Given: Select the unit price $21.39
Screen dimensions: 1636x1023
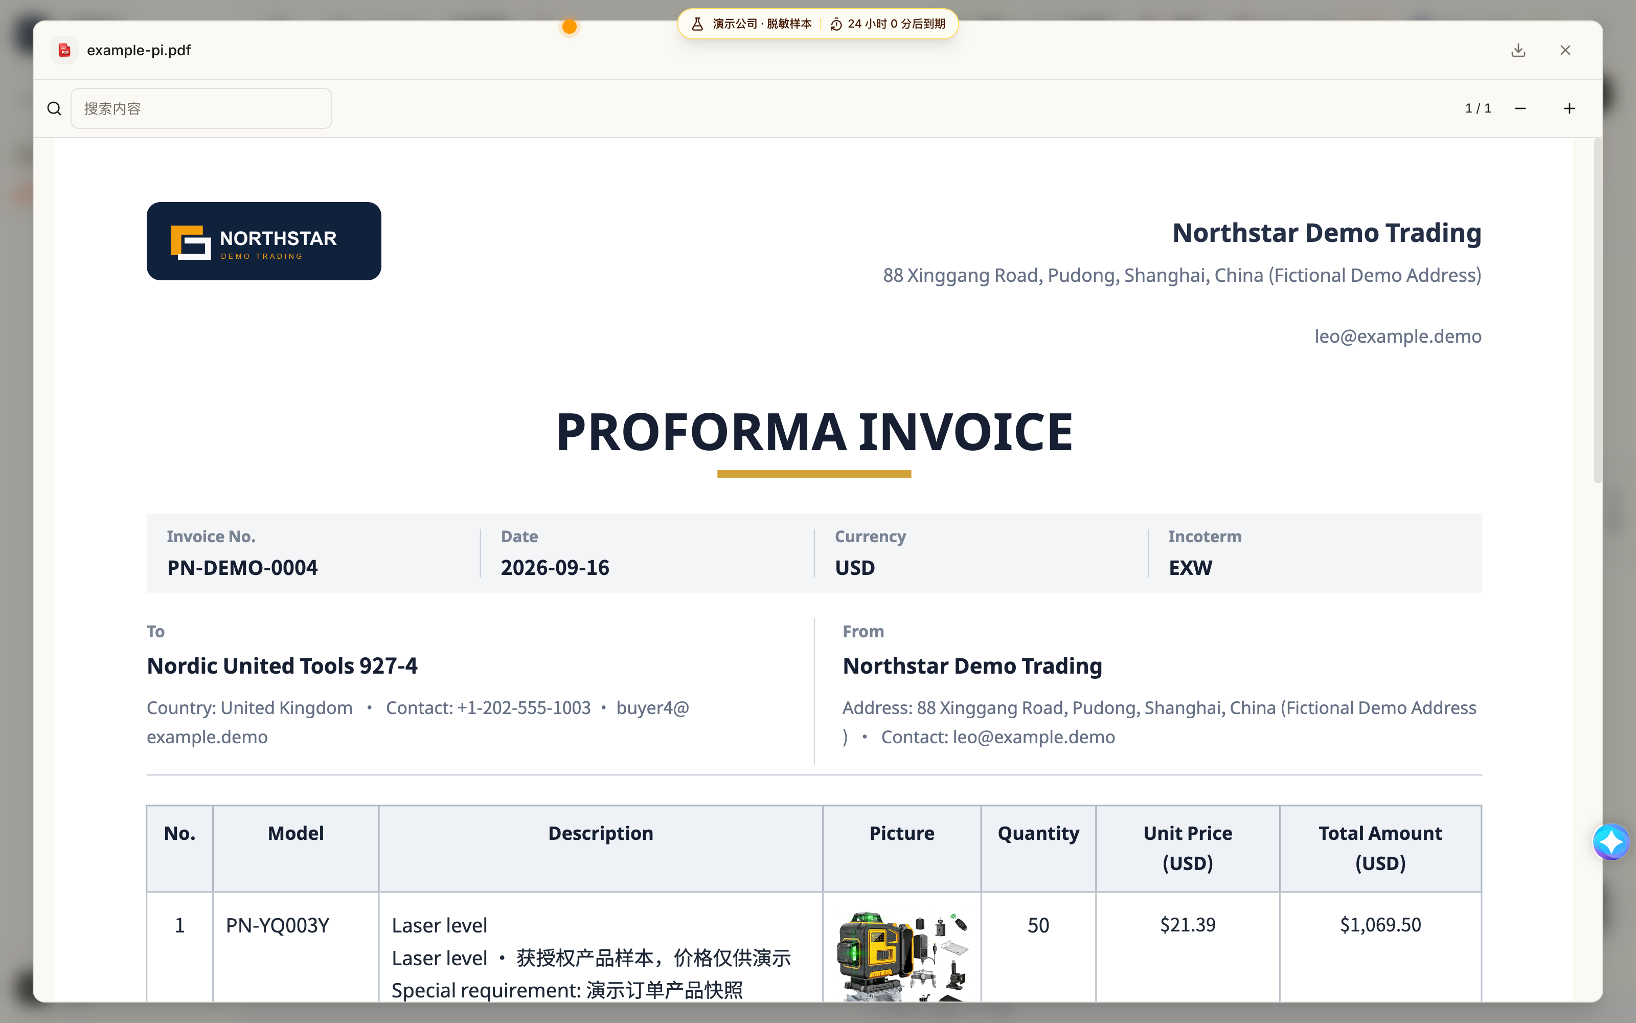Looking at the screenshot, I should point(1188,924).
